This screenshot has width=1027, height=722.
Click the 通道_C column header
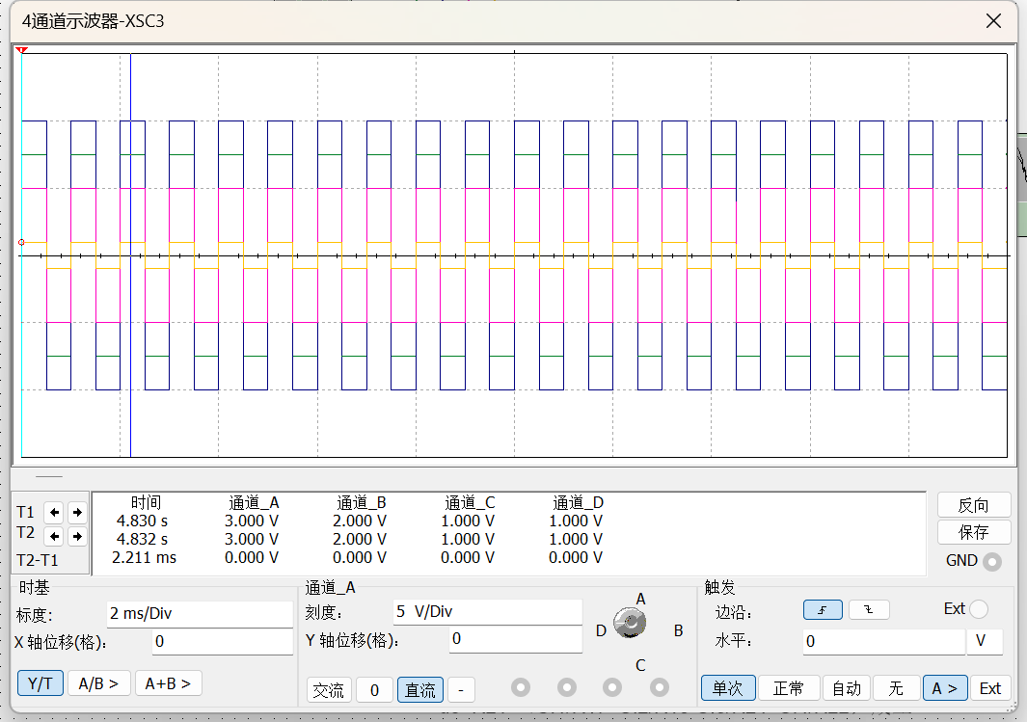[x=471, y=503]
